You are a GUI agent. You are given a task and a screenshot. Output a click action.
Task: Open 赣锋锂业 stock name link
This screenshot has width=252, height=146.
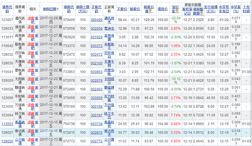click(109, 89)
